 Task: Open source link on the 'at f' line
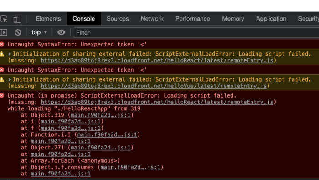click(x=71, y=128)
